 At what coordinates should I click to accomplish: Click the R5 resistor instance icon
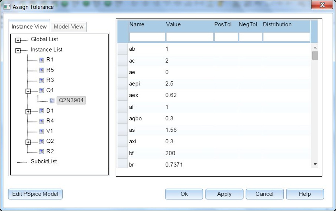(42, 70)
